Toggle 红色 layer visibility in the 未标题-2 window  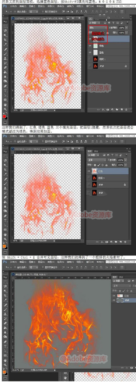tap(114, 296)
